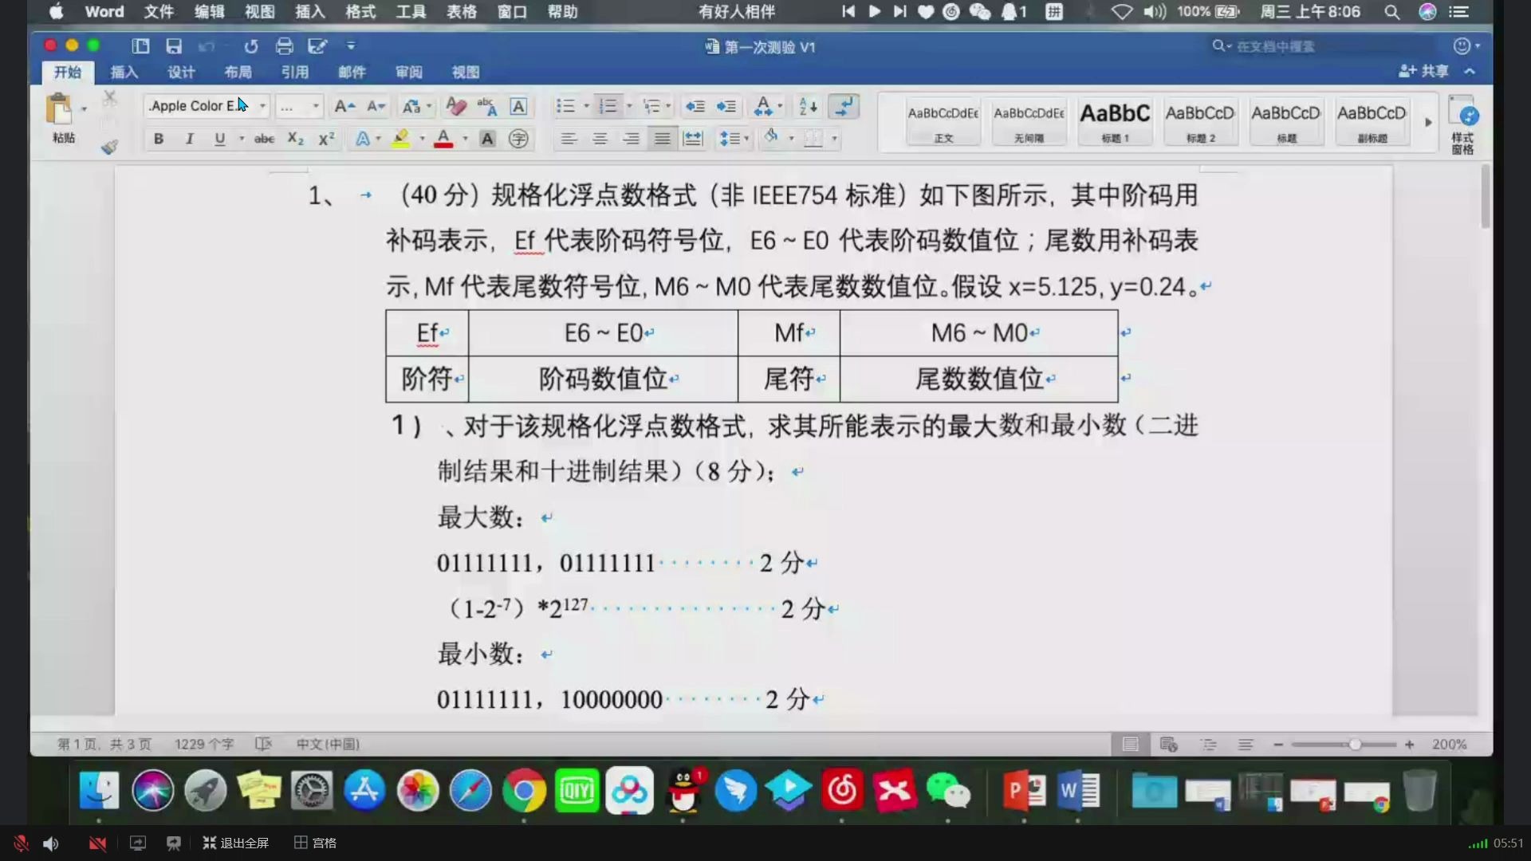Click the strikethrough text icon
This screenshot has width=1531, height=861.
263,138
